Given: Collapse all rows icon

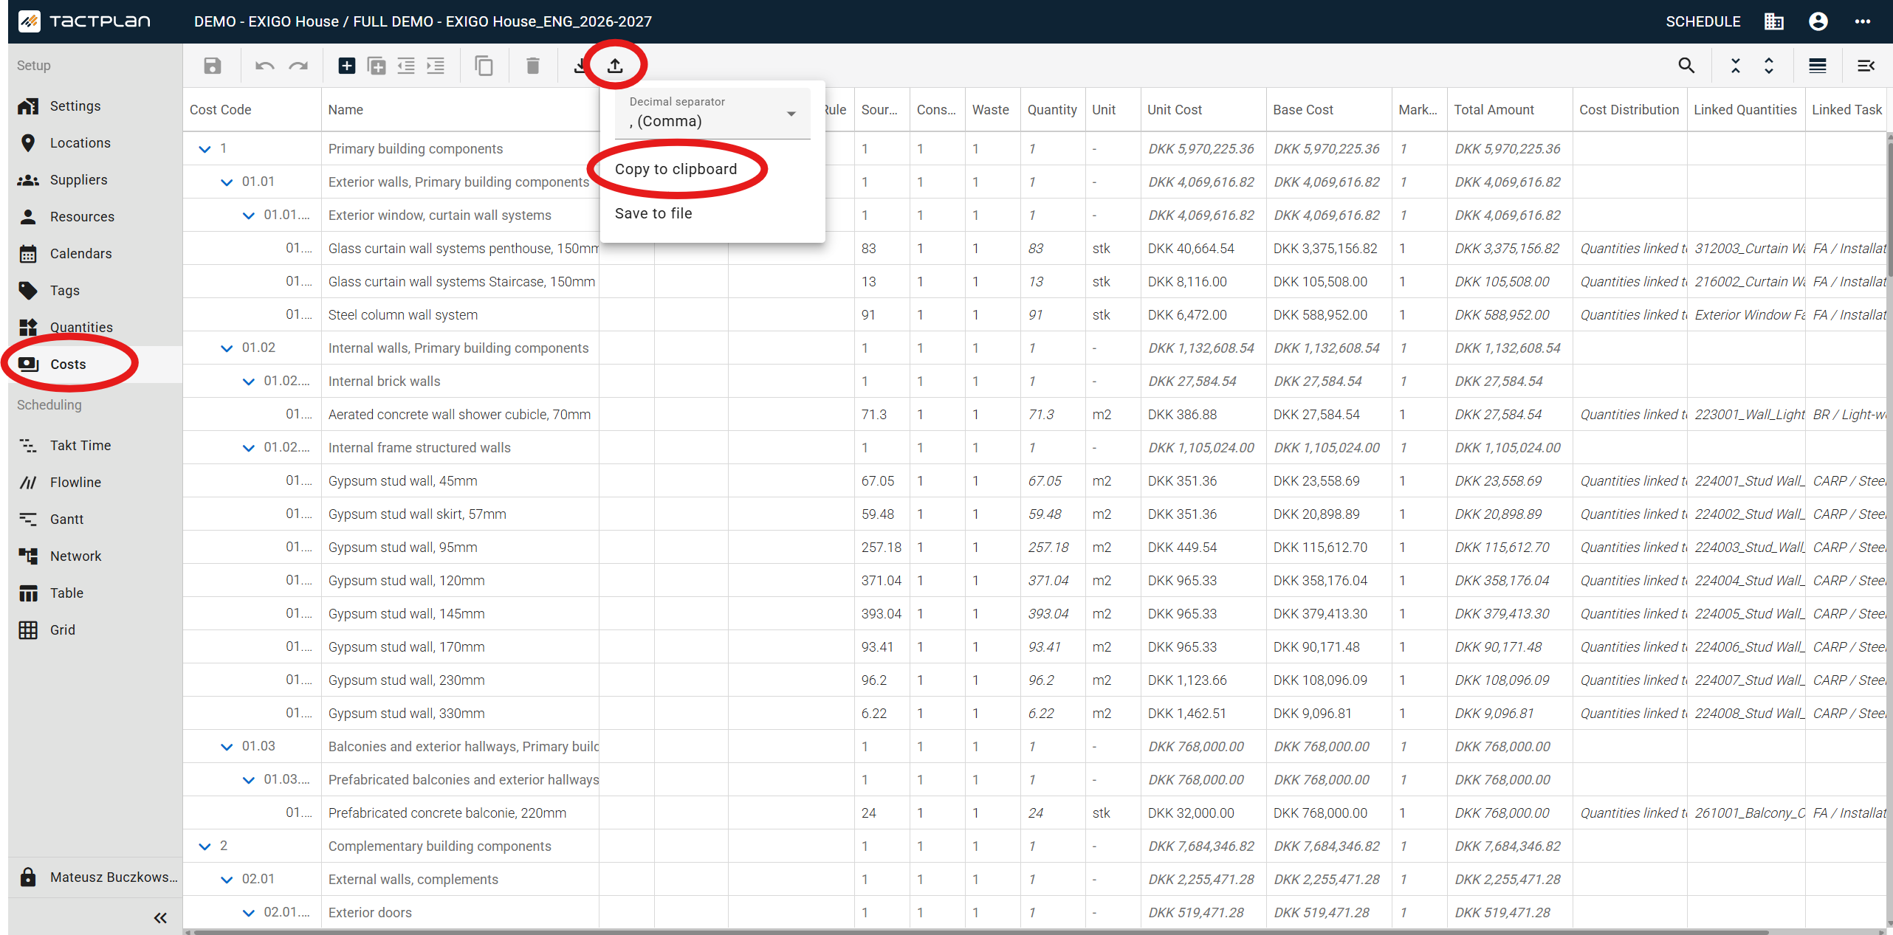Looking at the screenshot, I should point(1736,66).
